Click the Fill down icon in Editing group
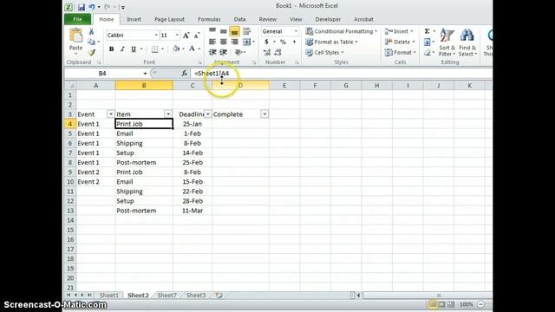Screen dimensions: 555x312 click(x=427, y=42)
